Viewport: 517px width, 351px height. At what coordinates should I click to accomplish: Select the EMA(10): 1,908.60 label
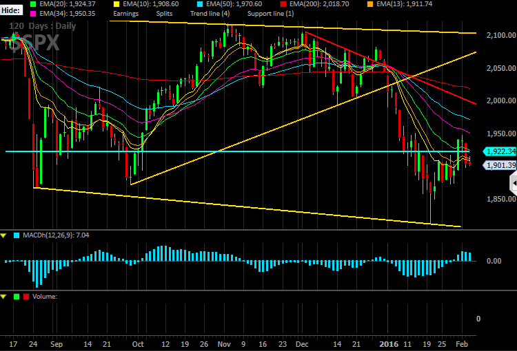point(151,4)
